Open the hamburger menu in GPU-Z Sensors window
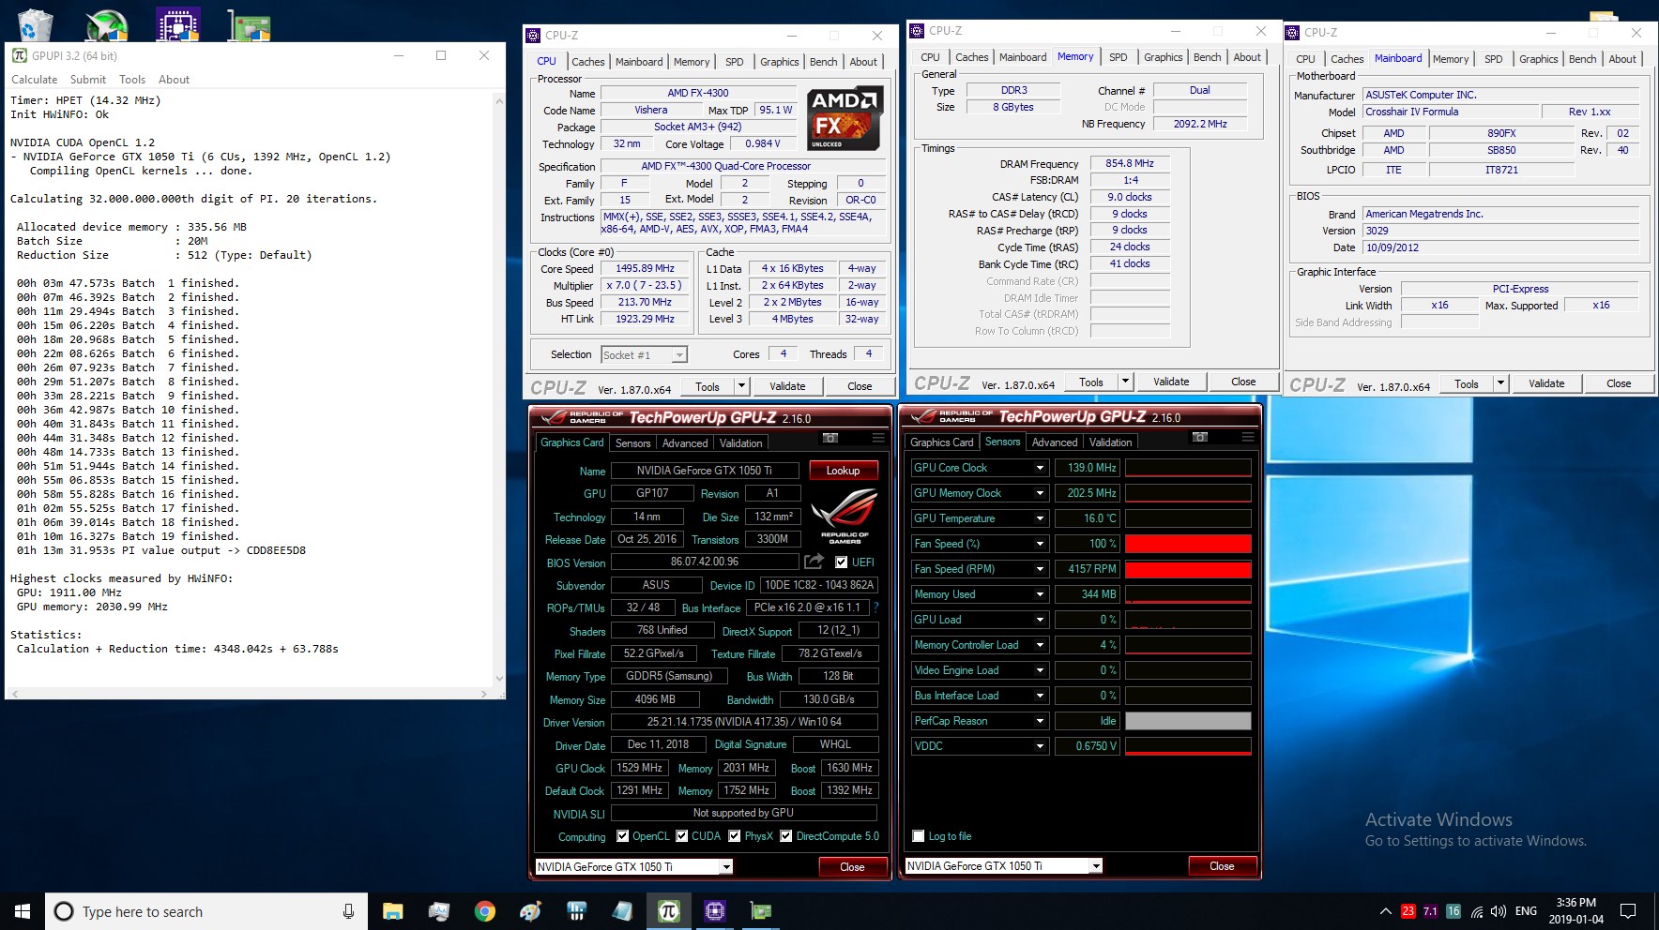Screen dimensions: 1659x930 (1248, 437)
